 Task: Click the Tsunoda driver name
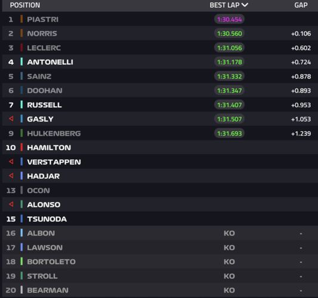point(47,219)
